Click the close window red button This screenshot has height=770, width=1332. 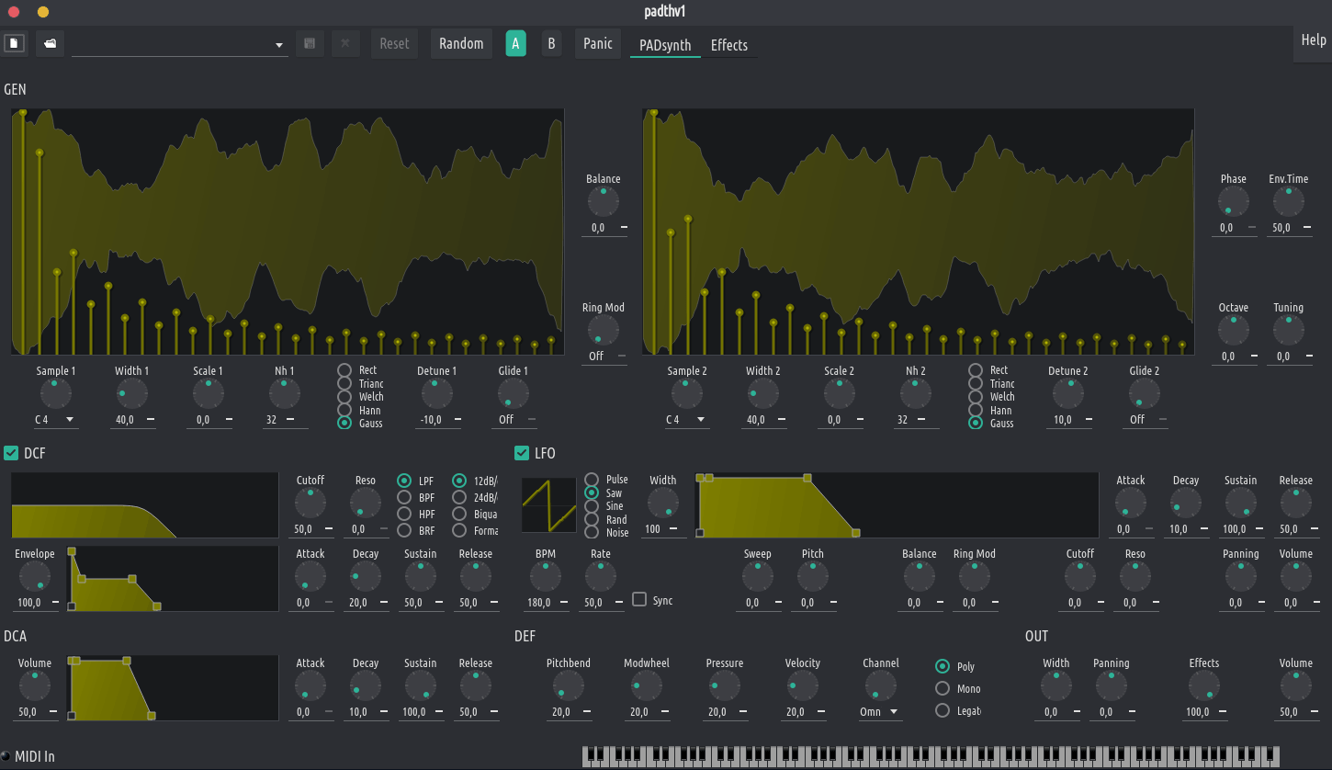[x=14, y=12]
